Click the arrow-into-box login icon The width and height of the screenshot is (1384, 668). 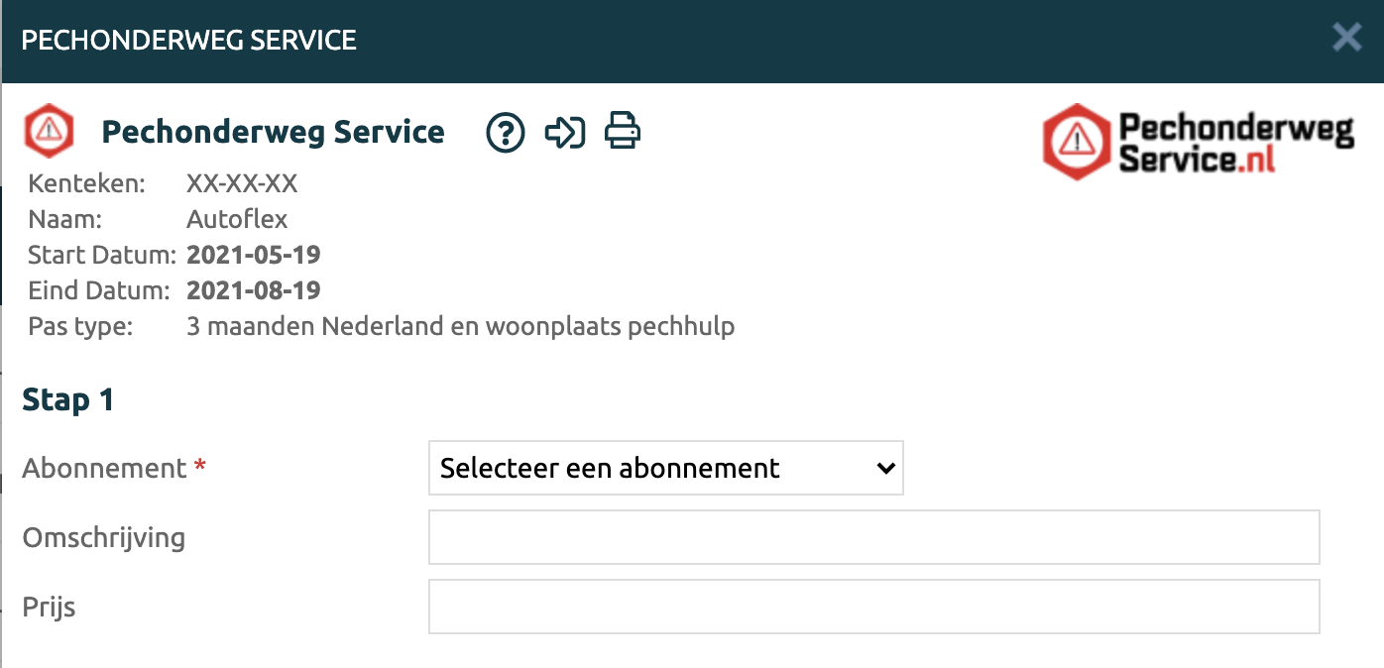(565, 132)
